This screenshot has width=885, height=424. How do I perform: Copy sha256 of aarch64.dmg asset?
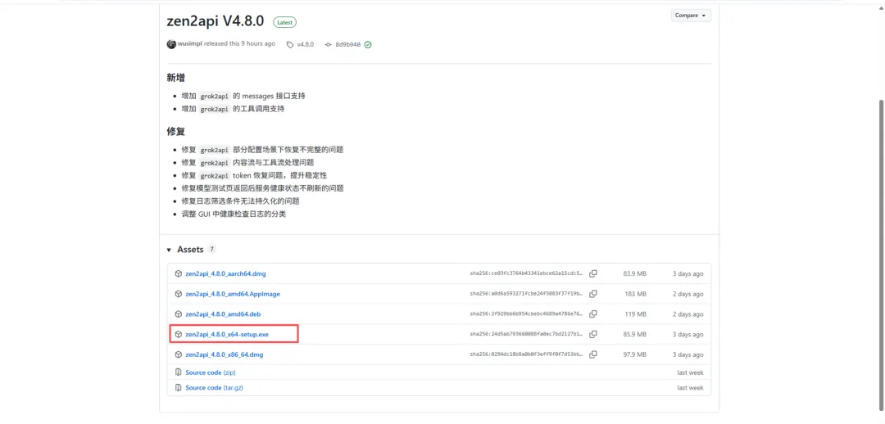pos(593,273)
